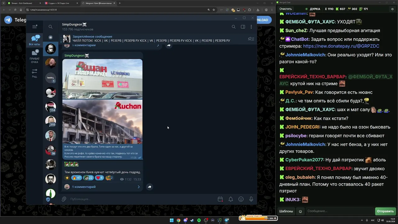Open the Telegram hamburger menu
Viewport: 398px width, 224px height.
click(35, 27)
